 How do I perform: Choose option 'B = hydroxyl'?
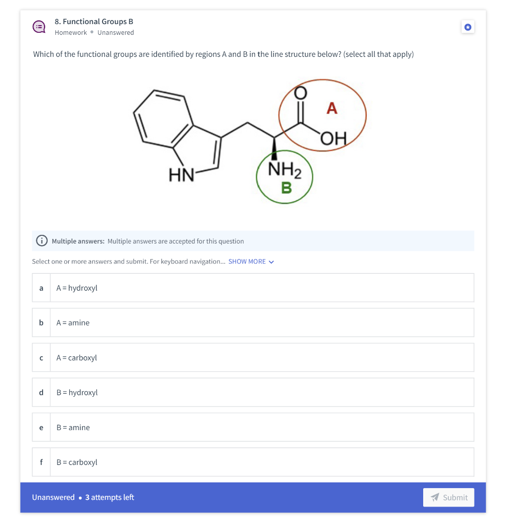(x=253, y=392)
